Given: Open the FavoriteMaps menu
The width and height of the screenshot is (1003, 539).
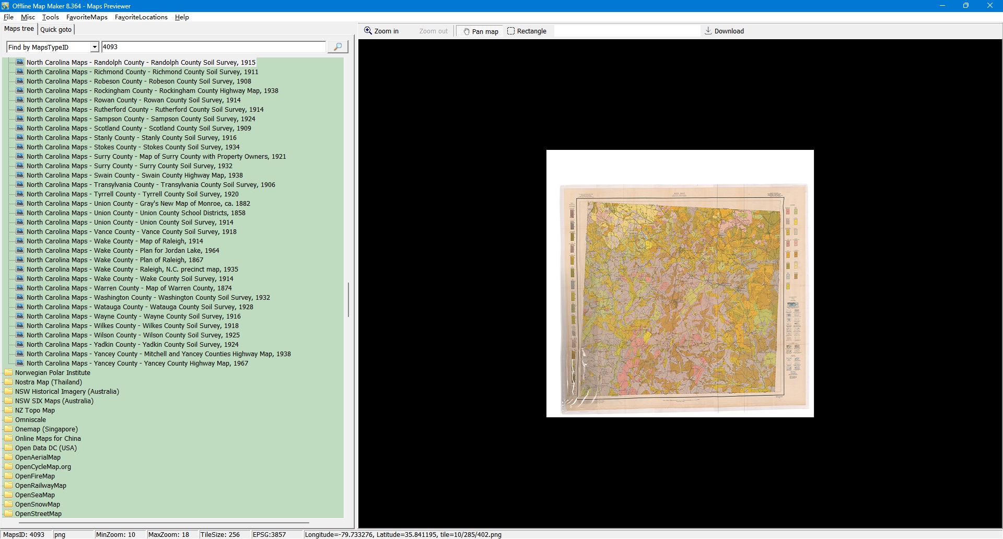Looking at the screenshot, I should pos(87,17).
